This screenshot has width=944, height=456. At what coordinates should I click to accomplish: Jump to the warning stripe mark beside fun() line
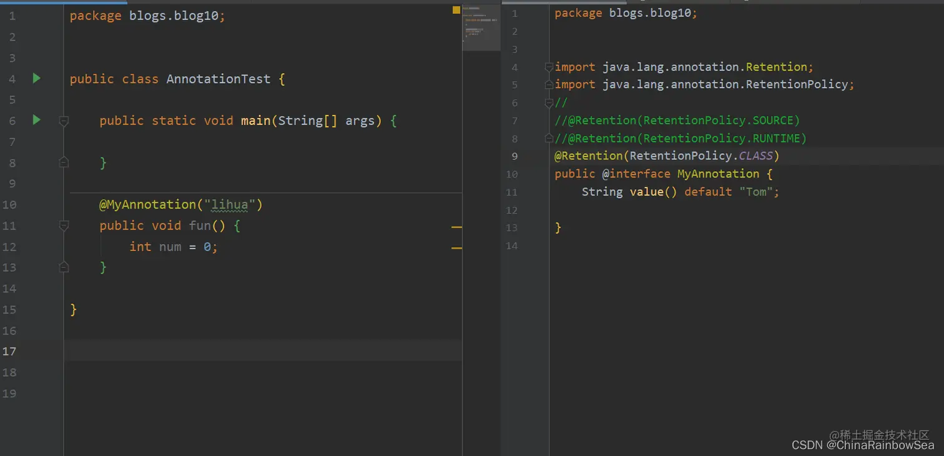point(456,227)
